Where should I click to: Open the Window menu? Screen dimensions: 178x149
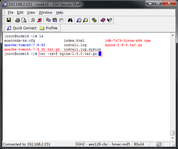(46, 12)
